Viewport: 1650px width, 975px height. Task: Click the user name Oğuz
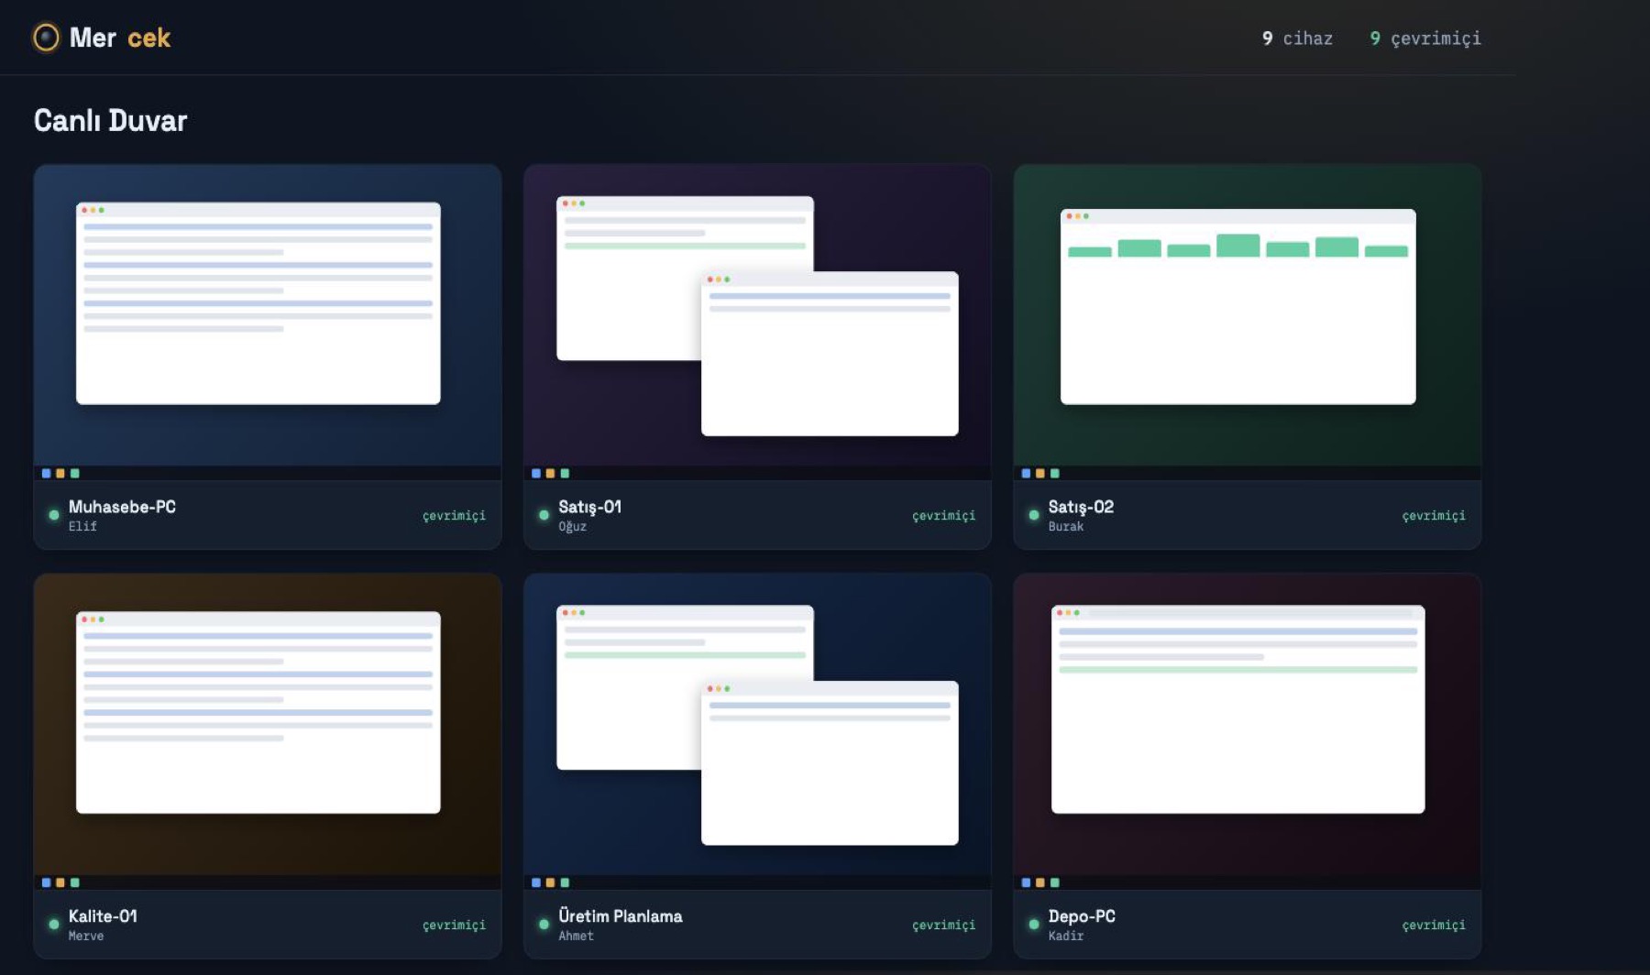[572, 527]
